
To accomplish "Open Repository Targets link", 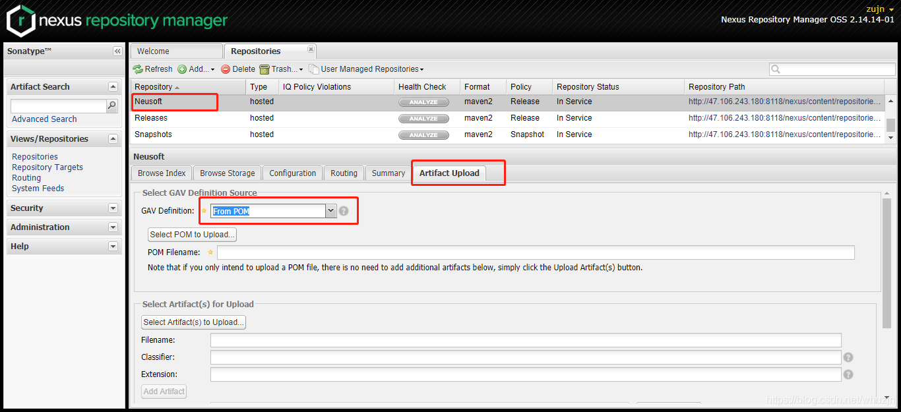I will pyautogui.click(x=47, y=167).
